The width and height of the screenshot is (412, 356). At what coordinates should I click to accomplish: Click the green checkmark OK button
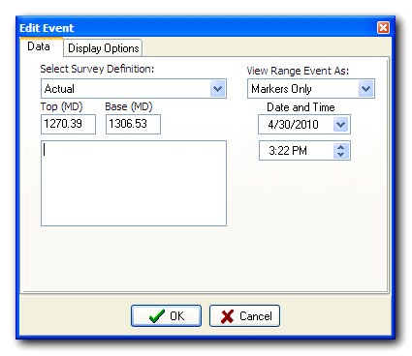point(166,315)
